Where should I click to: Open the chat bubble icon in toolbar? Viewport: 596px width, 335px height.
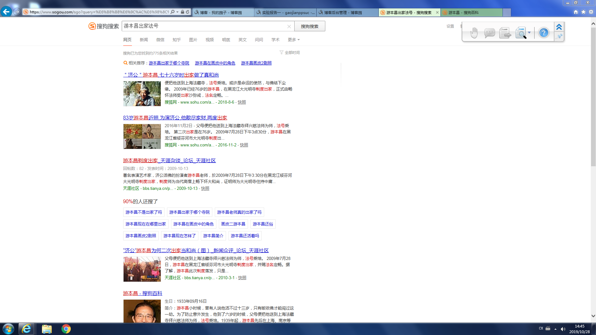489,33
